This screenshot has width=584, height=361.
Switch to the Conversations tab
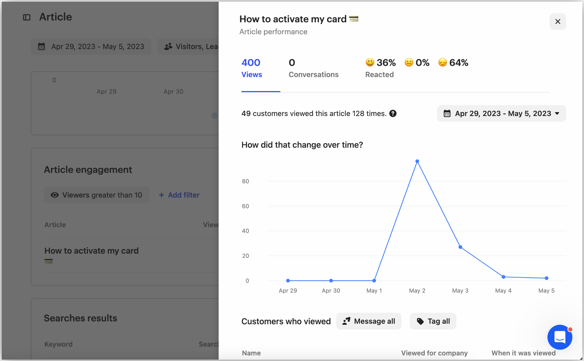click(313, 68)
